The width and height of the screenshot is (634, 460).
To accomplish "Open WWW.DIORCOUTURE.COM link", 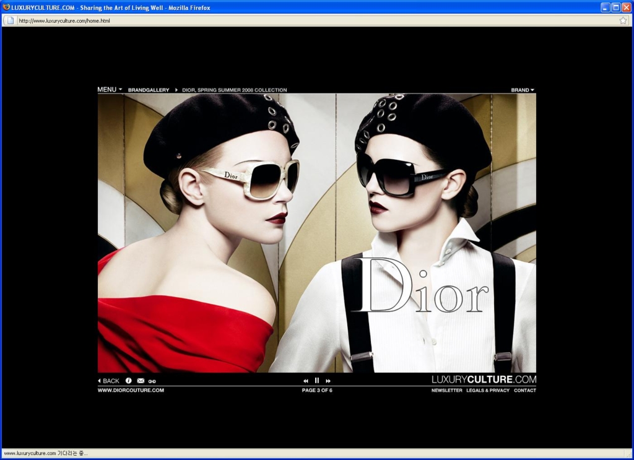I will click(x=131, y=390).
